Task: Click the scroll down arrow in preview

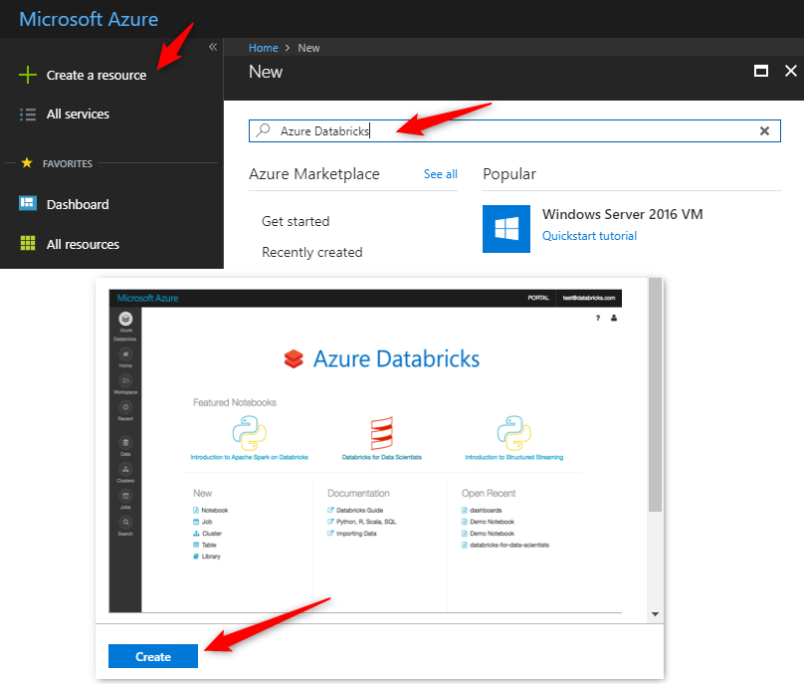Action: point(655,614)
